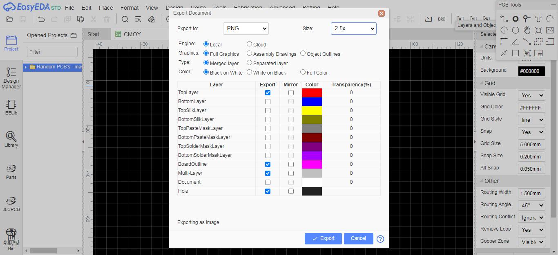Screen dimensions: 558x255
Task: Check Mirror for BoardOutline
Action: (291, 164)
